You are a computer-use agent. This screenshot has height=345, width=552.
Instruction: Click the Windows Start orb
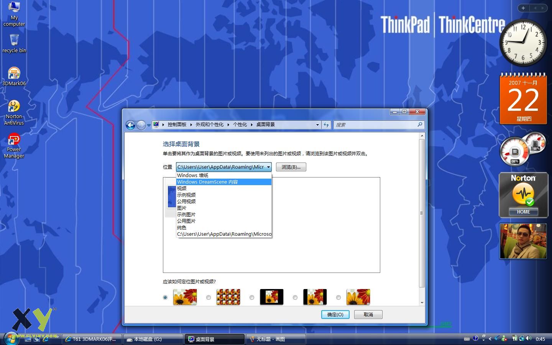(x=11, y=339)
